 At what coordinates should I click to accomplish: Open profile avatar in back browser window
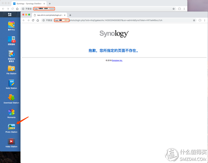pyautogui.click(x=179, y=9)
